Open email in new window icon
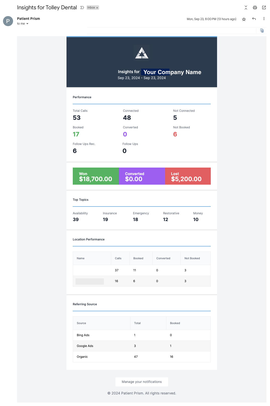Viewport: 270px width, 406px height. click(264, 8)
